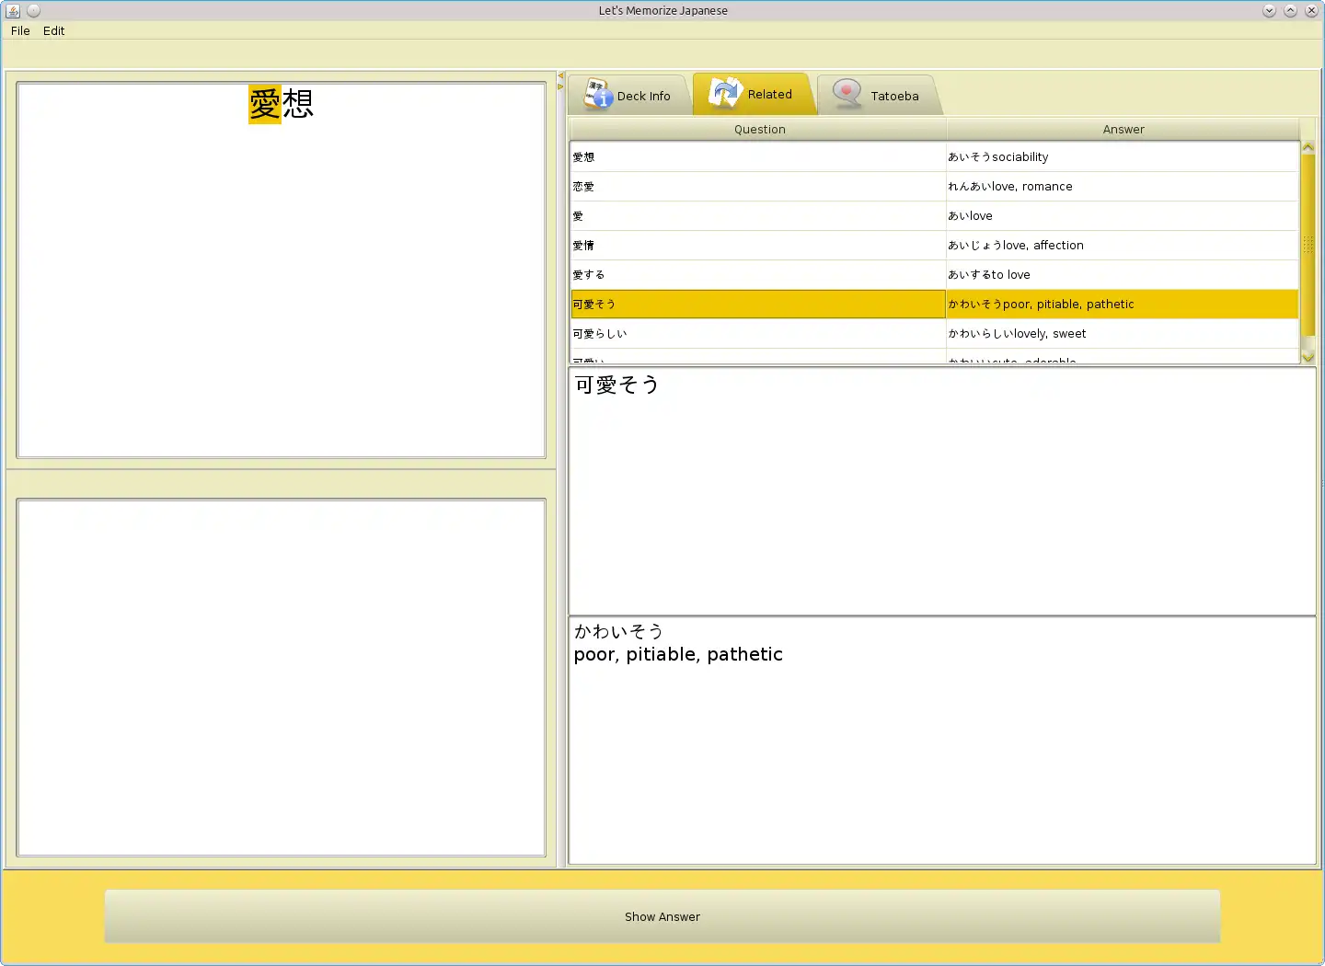Select the Related tab
1325x966 pixels.
tap(753, 94)
